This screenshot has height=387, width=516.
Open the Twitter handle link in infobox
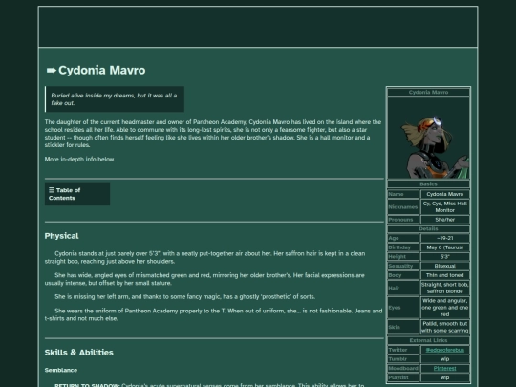point(445,350)
